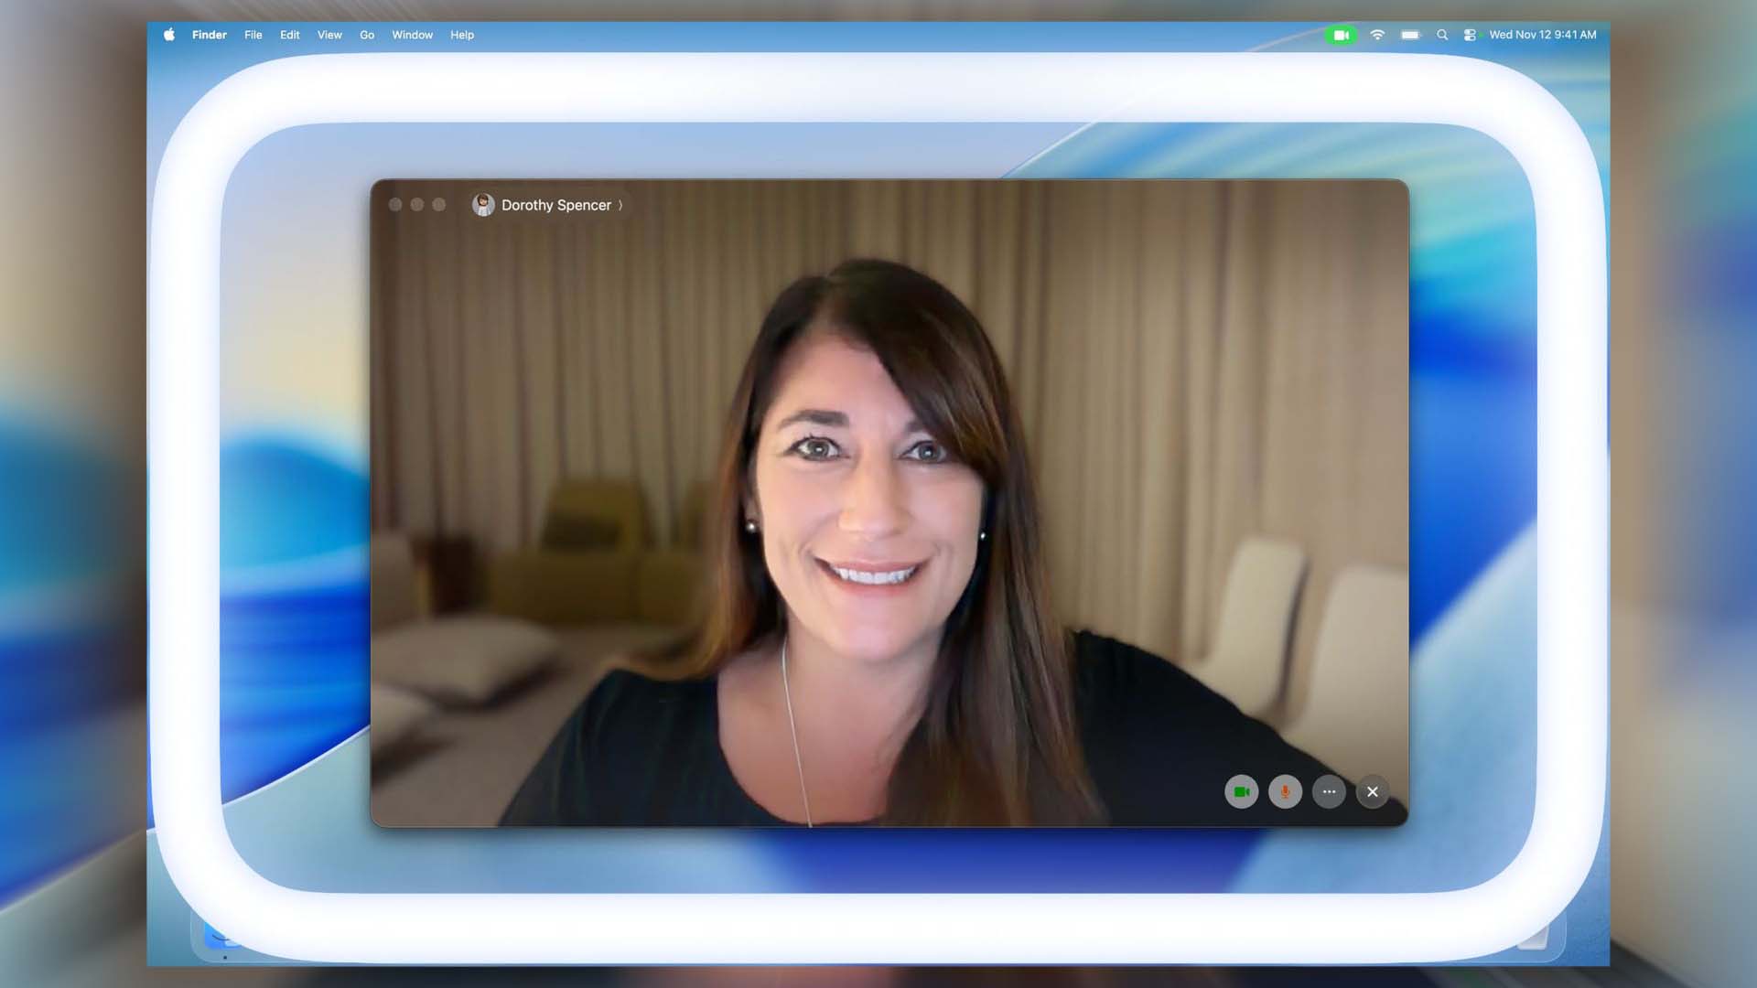
Task: Open the File menu
Action: (253, 35)
